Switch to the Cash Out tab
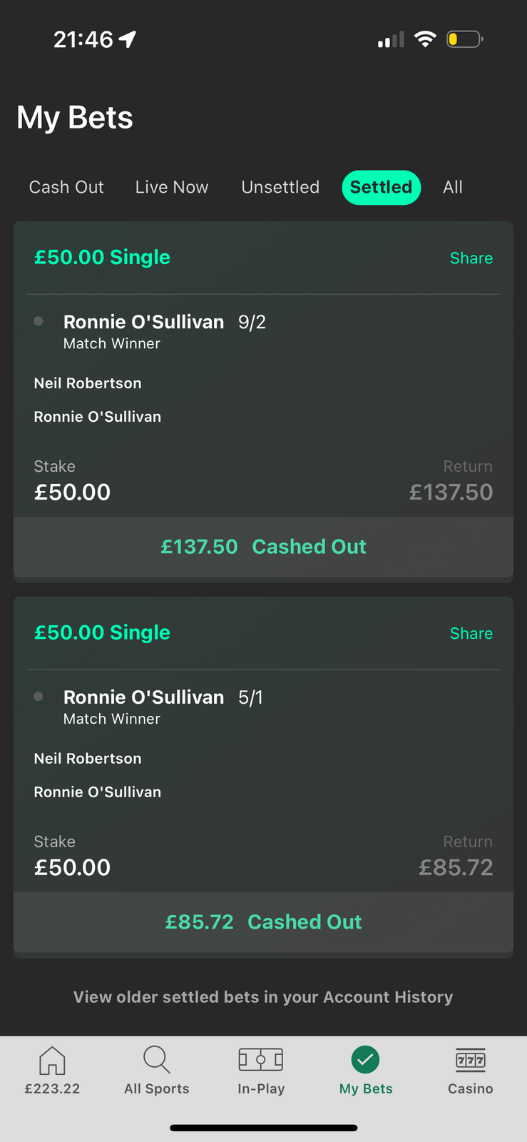527x1142 pixels. 66,187
